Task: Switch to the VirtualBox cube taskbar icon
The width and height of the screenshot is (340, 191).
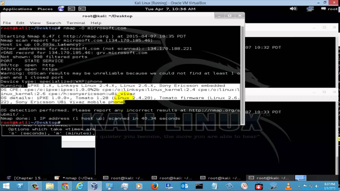Action: (94, 186)
